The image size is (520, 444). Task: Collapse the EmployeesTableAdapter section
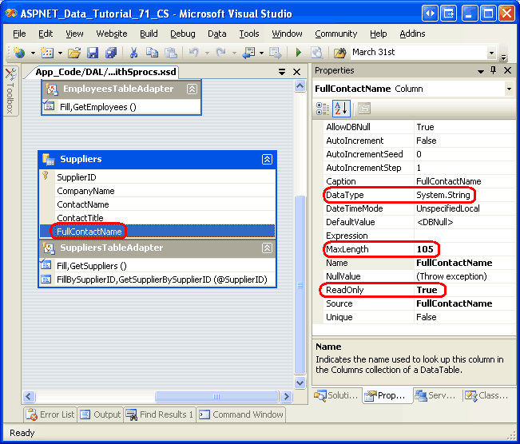pos(192,89)
